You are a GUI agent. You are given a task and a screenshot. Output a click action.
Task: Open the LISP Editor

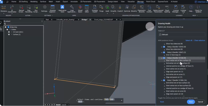87,7
